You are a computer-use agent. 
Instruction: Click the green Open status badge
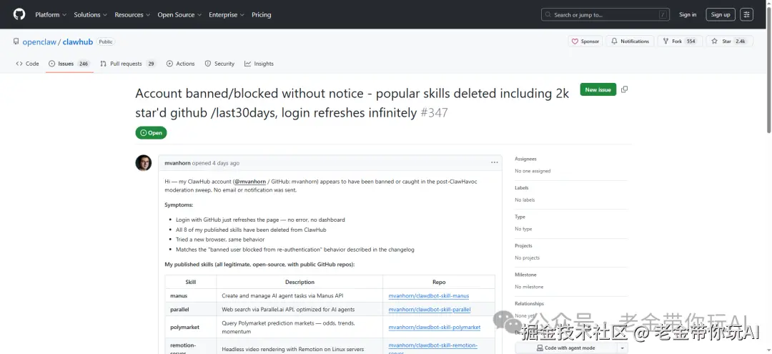click(151, 133)
